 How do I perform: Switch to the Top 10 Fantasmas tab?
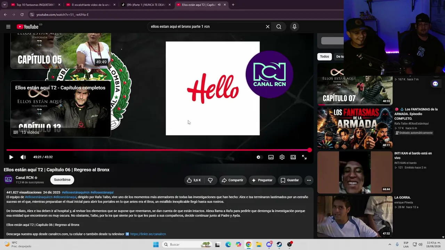pyautogui.click(x=33, y=5)
